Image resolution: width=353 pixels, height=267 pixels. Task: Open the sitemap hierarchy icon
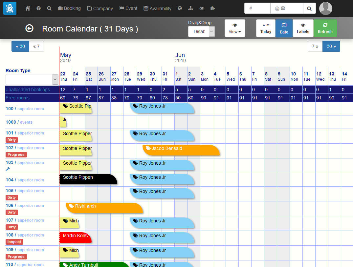pos(191,9)
